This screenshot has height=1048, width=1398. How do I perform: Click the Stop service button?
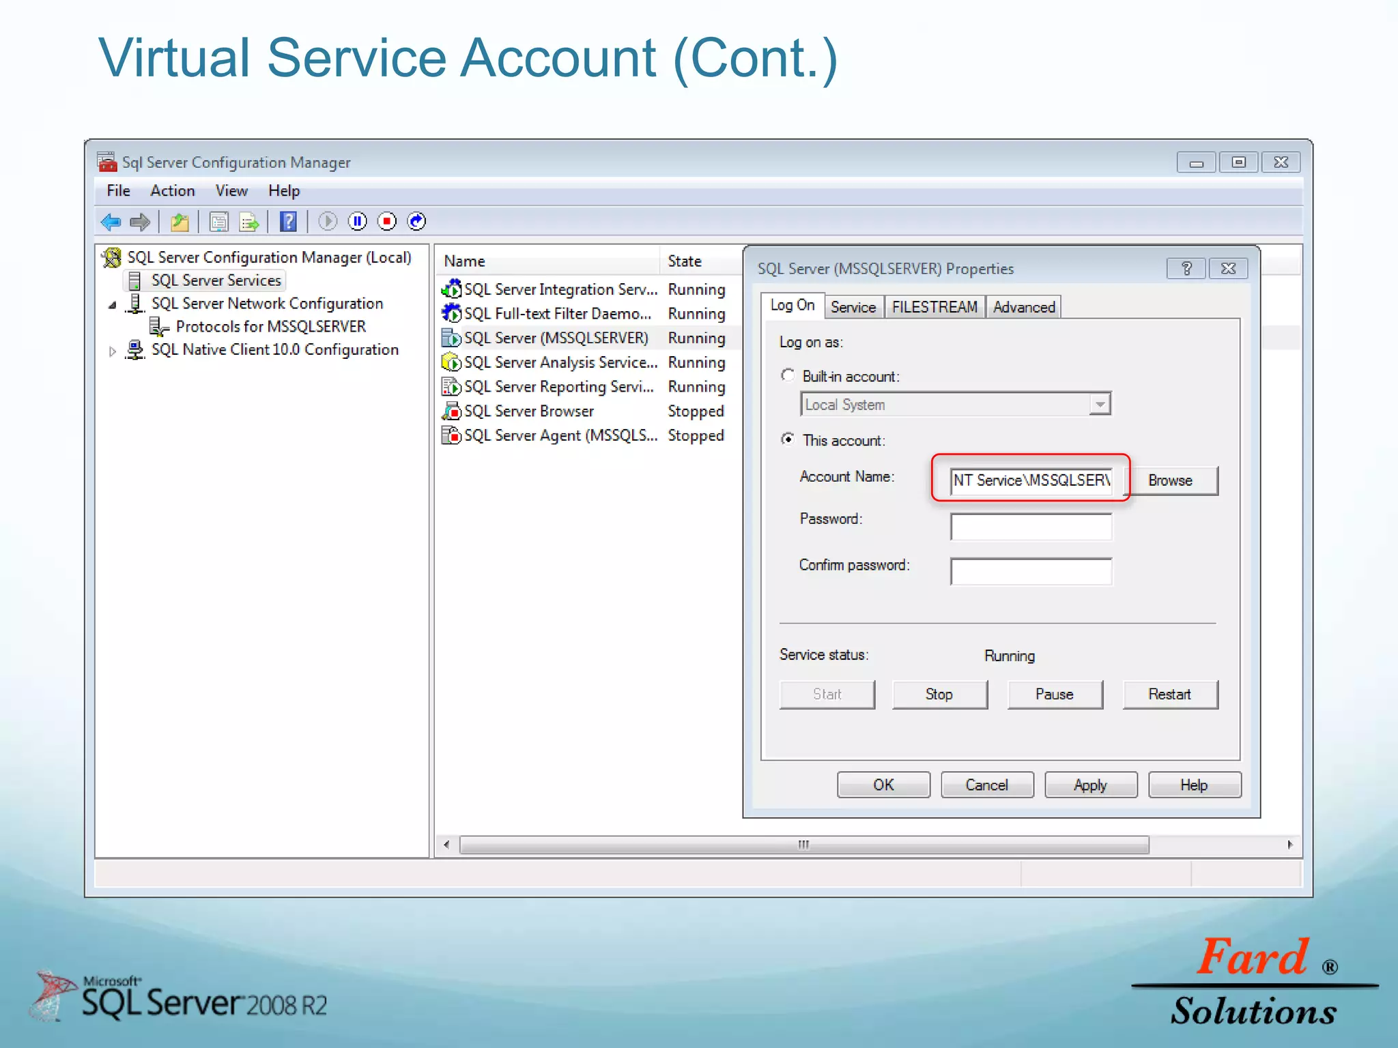click(939, 695)
